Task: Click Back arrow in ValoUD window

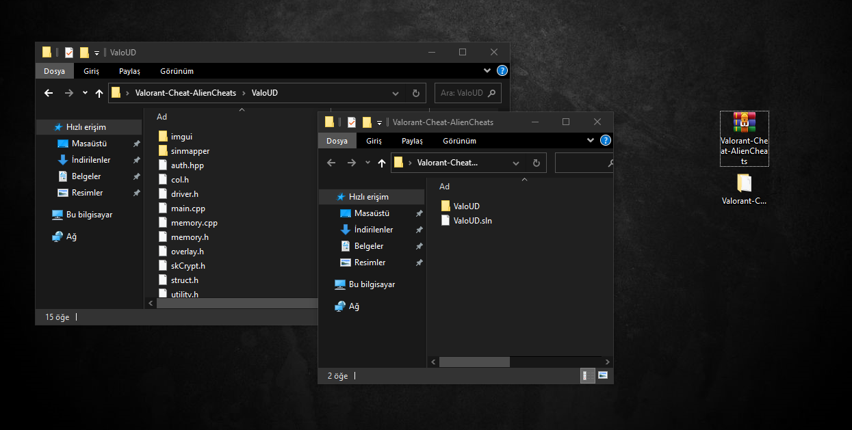Action: click(49, 93)
